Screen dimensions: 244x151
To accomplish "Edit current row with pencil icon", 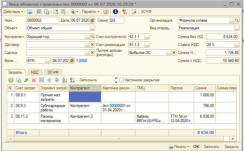I will point(26,80).
